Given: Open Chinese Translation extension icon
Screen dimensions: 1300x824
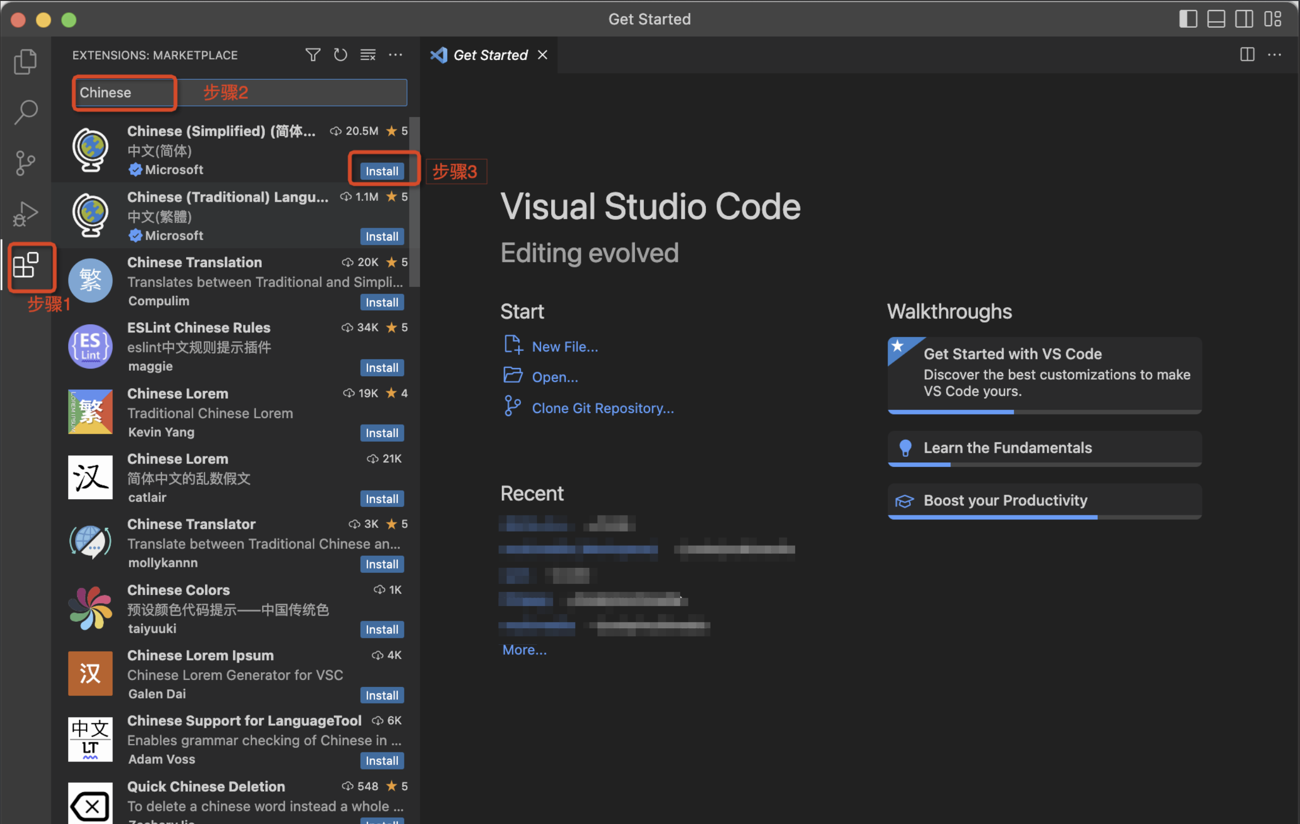Looking at the screenshot, I should [90, 280].
